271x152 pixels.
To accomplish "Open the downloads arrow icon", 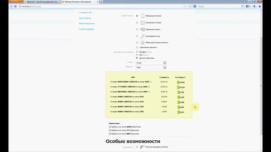I will [x=254, y=6].
